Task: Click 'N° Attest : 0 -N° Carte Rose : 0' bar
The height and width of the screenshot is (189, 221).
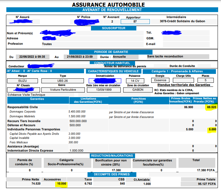Action: point(45,71)
